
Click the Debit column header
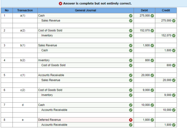point(144,10)
